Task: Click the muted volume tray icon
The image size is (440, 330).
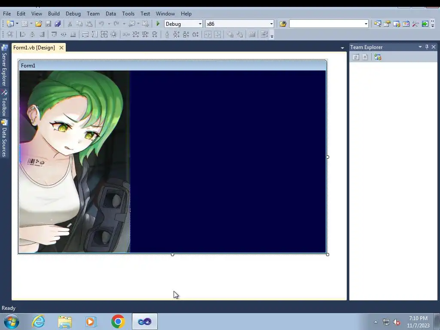Action: pyautogui.click(x=397, y=322)
